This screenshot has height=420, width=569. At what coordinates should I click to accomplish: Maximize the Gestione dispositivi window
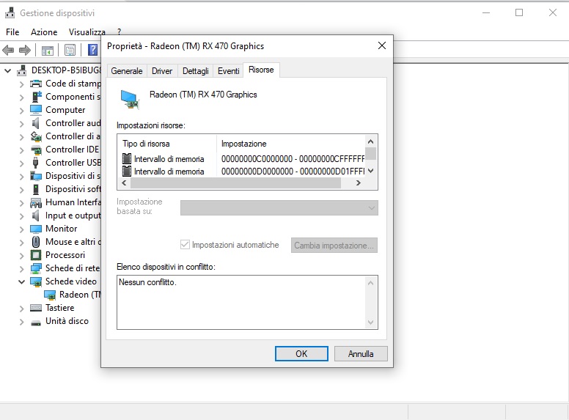pyautogui.click(x=519, y=12)
